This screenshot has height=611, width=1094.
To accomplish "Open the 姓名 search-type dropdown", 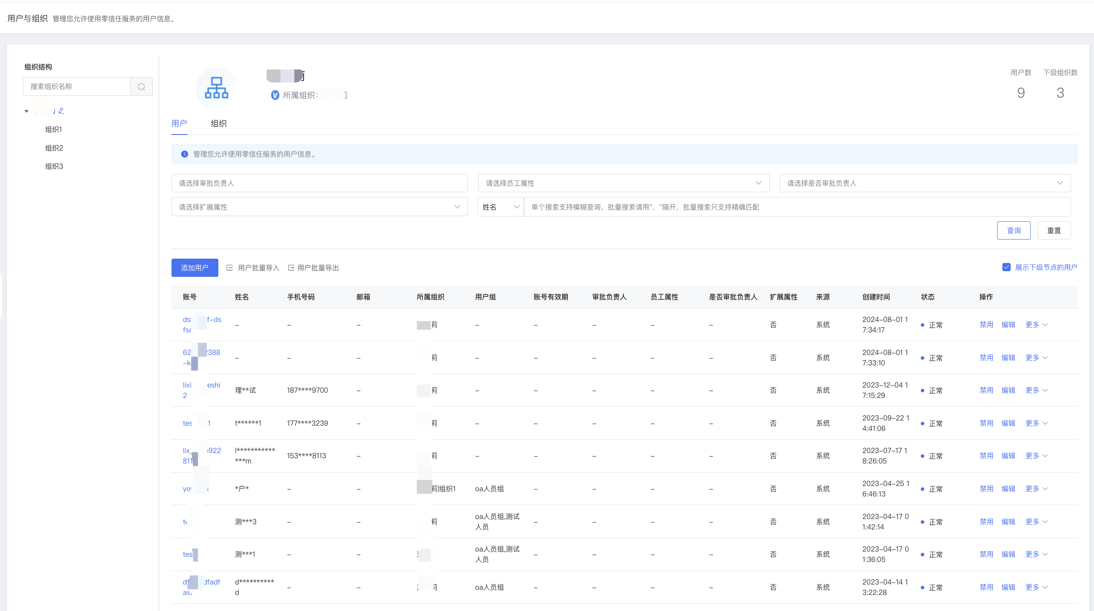I will point(501,207).
